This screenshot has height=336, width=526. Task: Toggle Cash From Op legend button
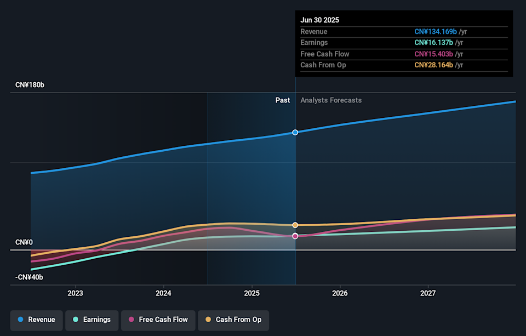pyautogui.click(x=233, y=320)
